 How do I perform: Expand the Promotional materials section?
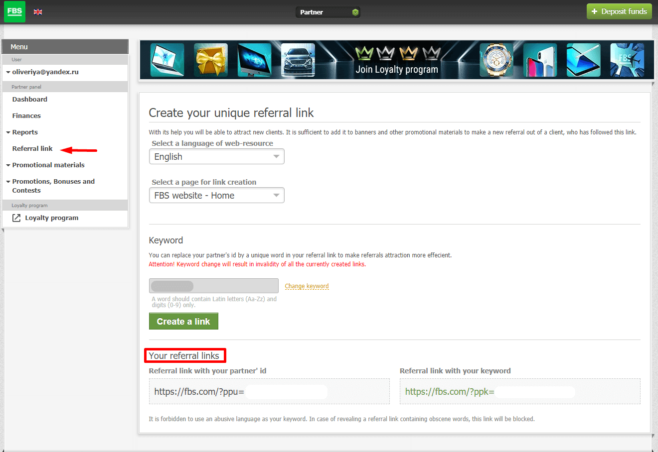click(x=48, y=165)
